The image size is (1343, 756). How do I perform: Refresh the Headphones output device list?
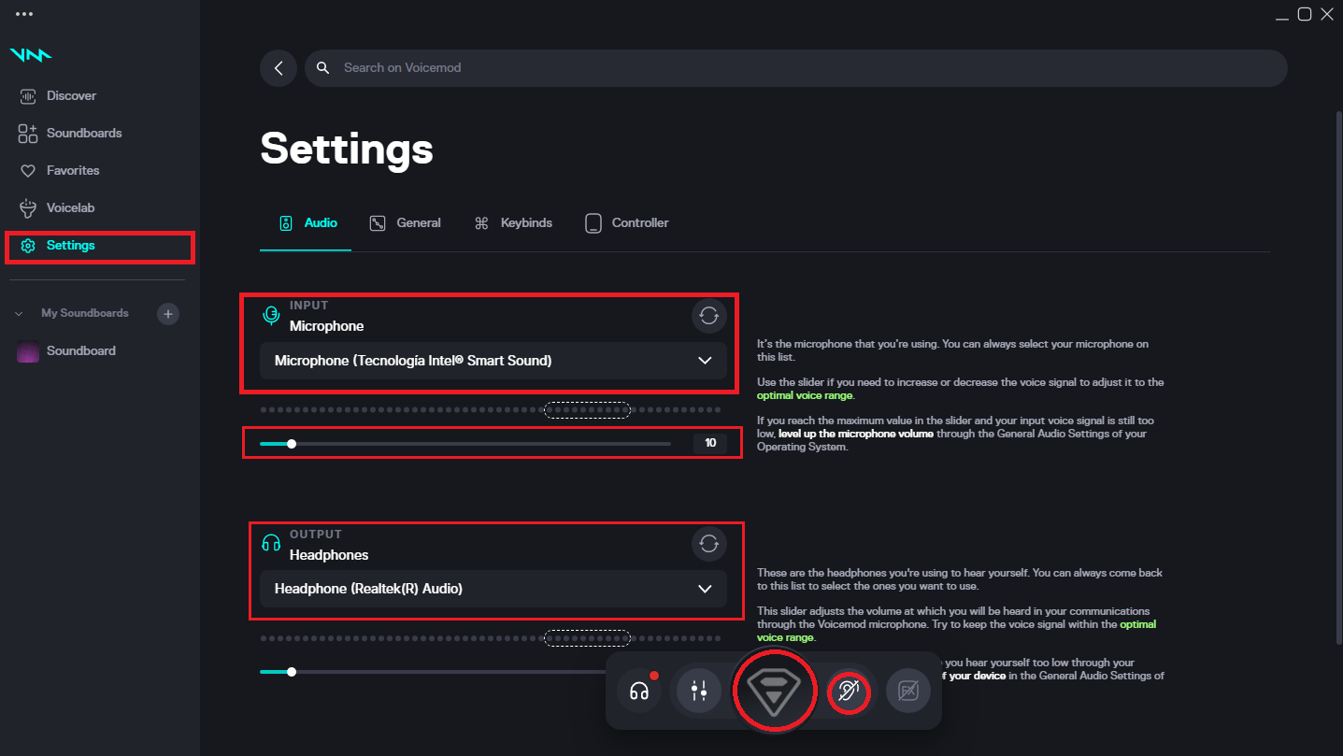click(x=708, y=544)
